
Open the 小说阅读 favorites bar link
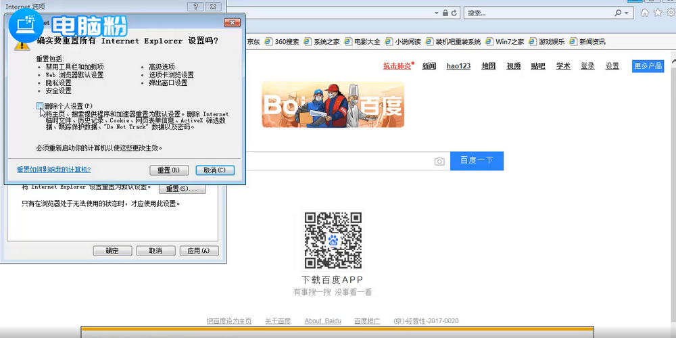tap(403, 42)
